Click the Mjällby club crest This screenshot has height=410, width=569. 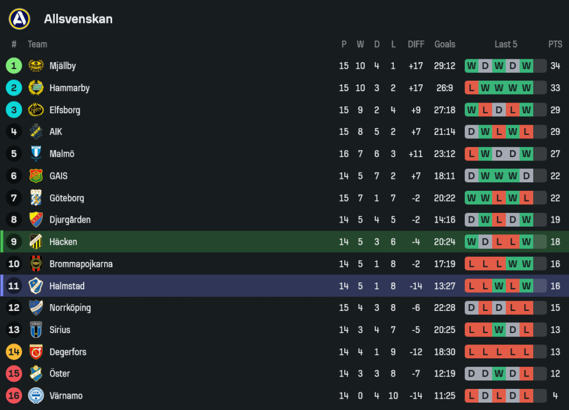pyautogui.click(x=36, y=66)
